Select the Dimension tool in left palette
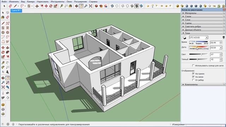This screenshot has width=226, height=127. pyautogui.click(x=8, y=63)
